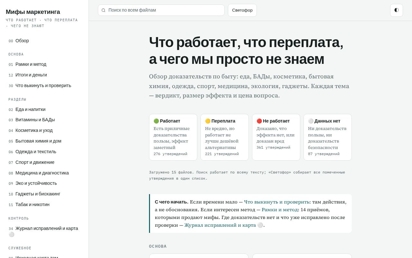Open the red «Не работает» verdict card
The image size is (412, 258).
tap(276, 137)
